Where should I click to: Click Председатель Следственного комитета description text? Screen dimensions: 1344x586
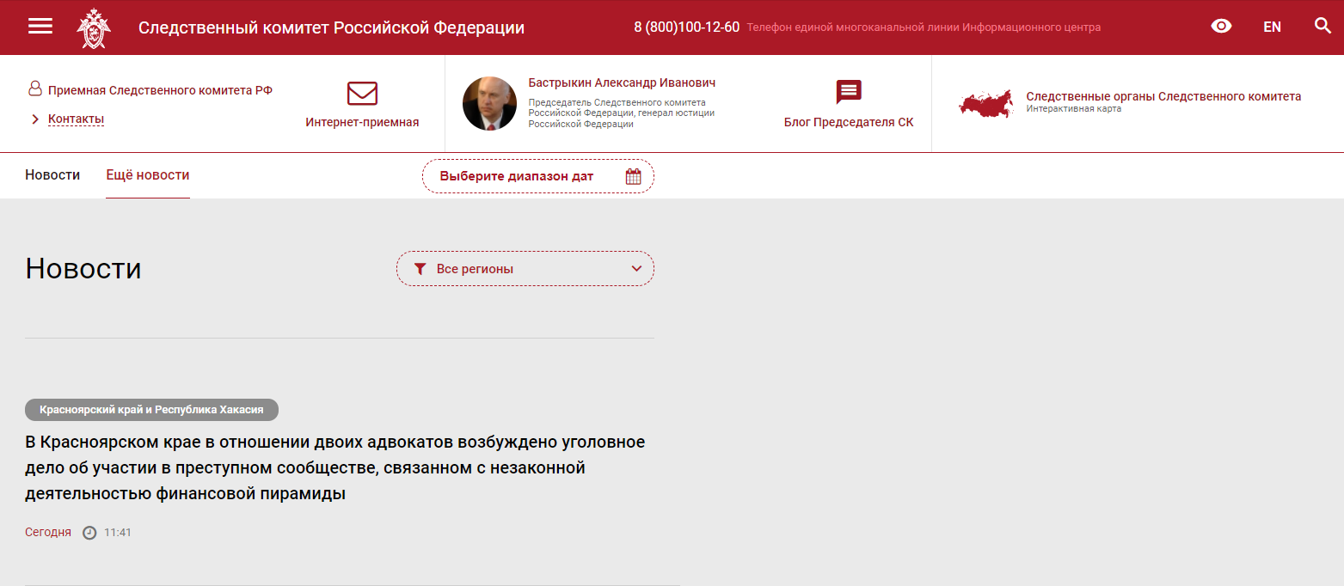(622, 113)
